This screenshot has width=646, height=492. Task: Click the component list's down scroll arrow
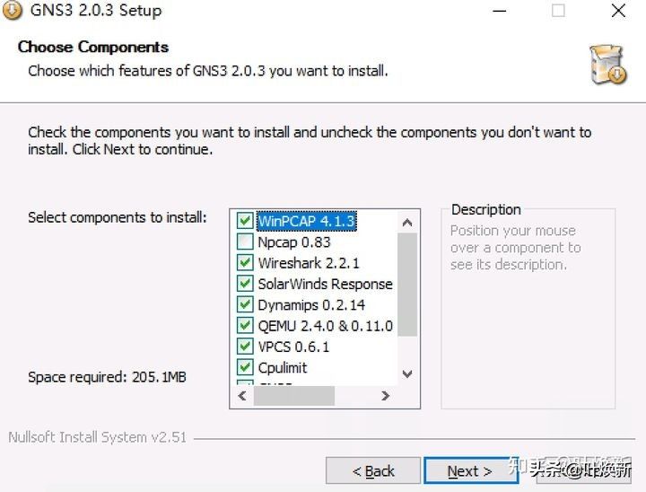(x=407, y=373)
